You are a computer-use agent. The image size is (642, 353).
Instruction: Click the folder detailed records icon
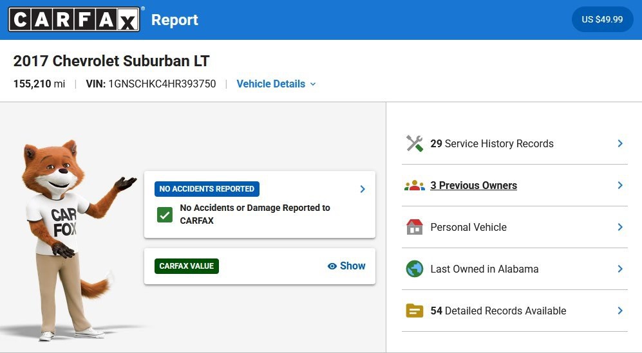click(414, 311)
